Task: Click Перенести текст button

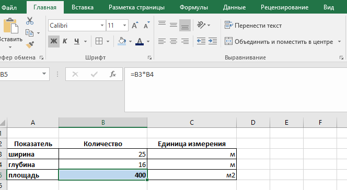Action: (x=253, y=26)
